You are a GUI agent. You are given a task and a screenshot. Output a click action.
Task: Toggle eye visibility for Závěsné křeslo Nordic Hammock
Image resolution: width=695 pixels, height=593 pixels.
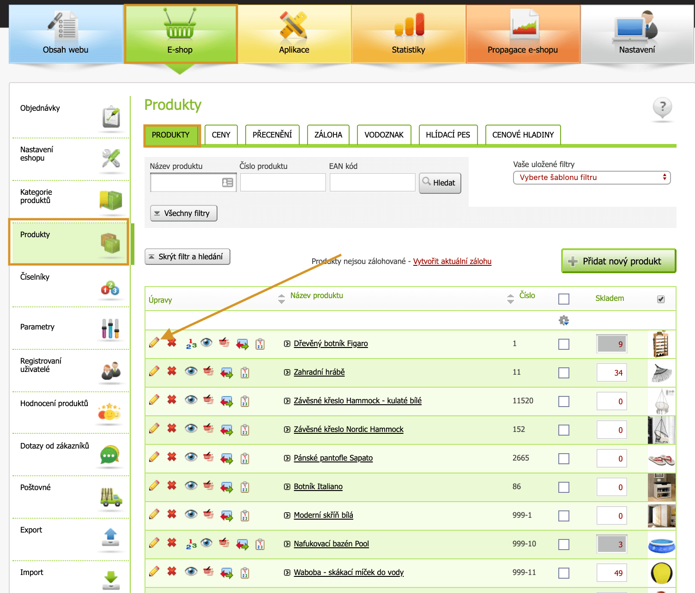click(191, 429)
